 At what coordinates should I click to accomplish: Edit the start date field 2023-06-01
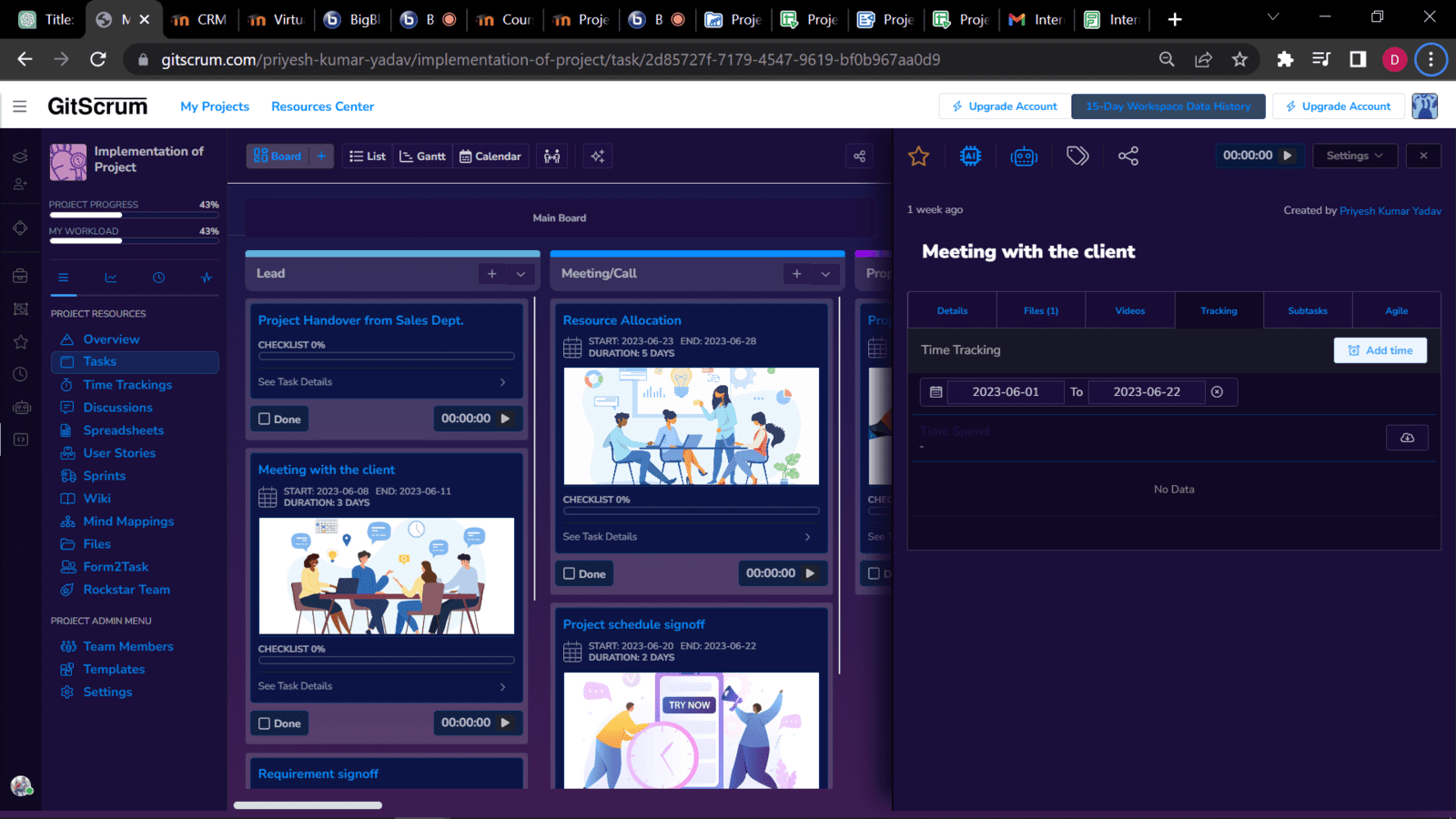(x=1006, y=392)
